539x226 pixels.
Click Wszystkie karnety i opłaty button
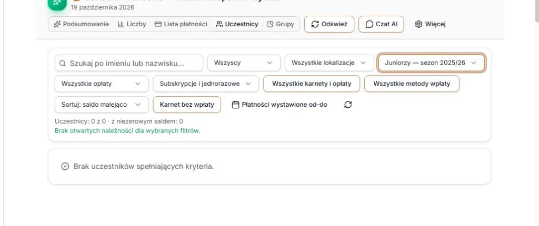(x=312, y=84)
